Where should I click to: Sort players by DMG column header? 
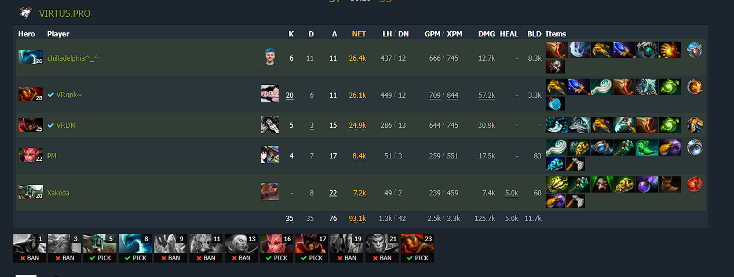click(x=487, y=34)
